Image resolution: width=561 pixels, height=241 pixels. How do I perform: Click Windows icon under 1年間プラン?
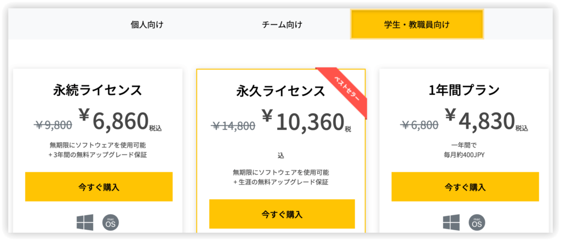(x=451, y=222)
